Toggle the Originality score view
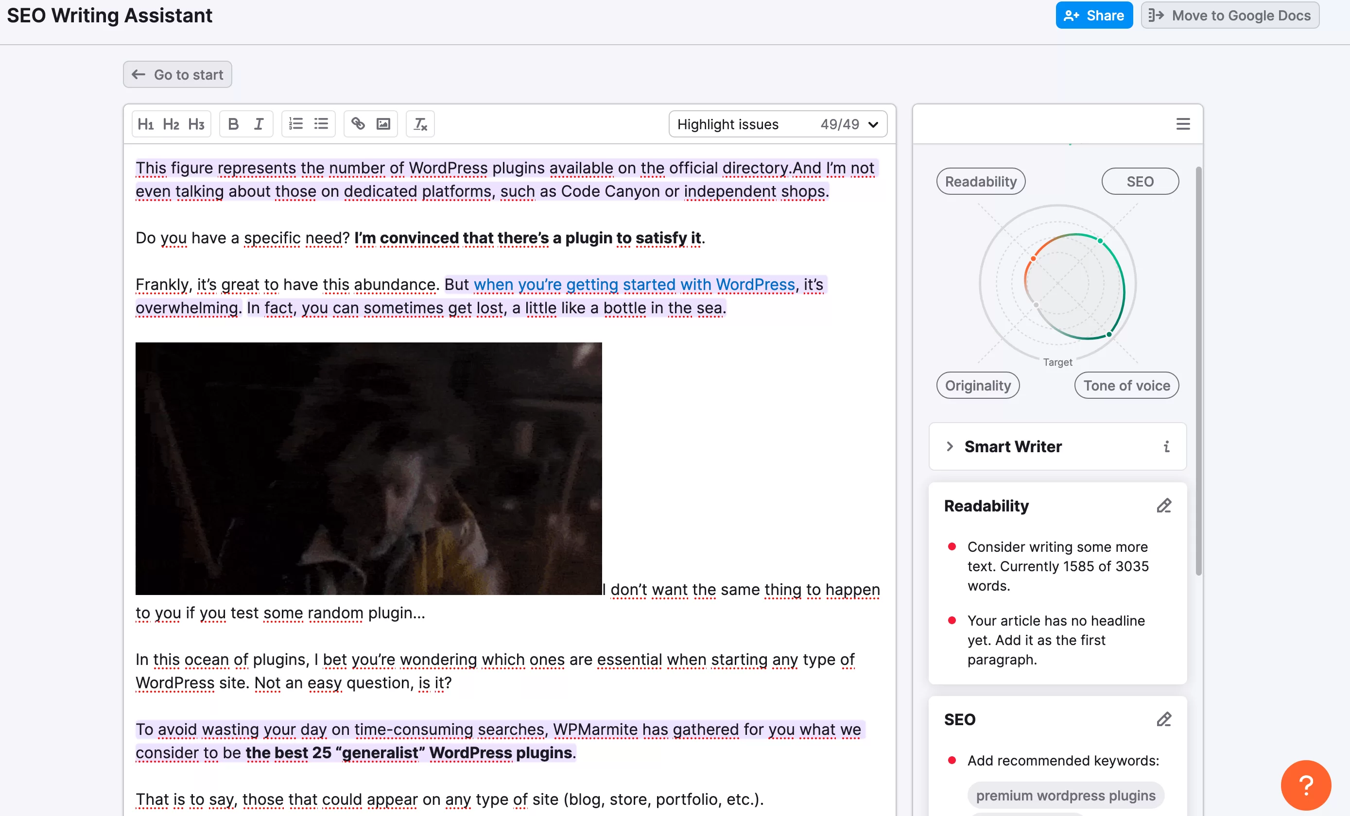 pyautogui.click(x=978, y=384)
